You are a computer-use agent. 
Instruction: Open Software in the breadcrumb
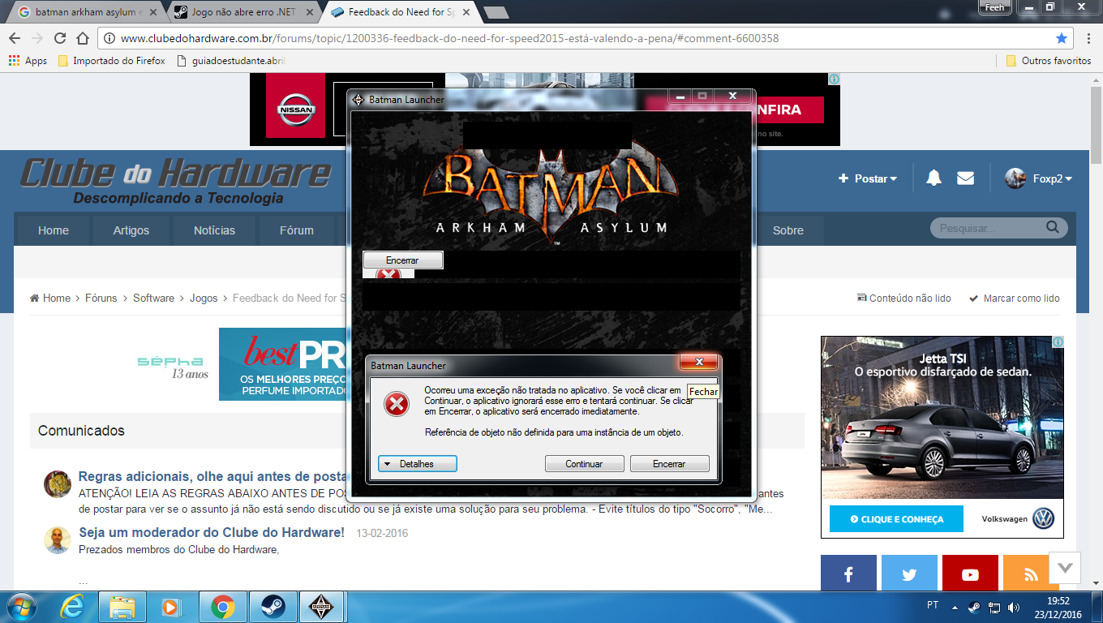point(154,299)
